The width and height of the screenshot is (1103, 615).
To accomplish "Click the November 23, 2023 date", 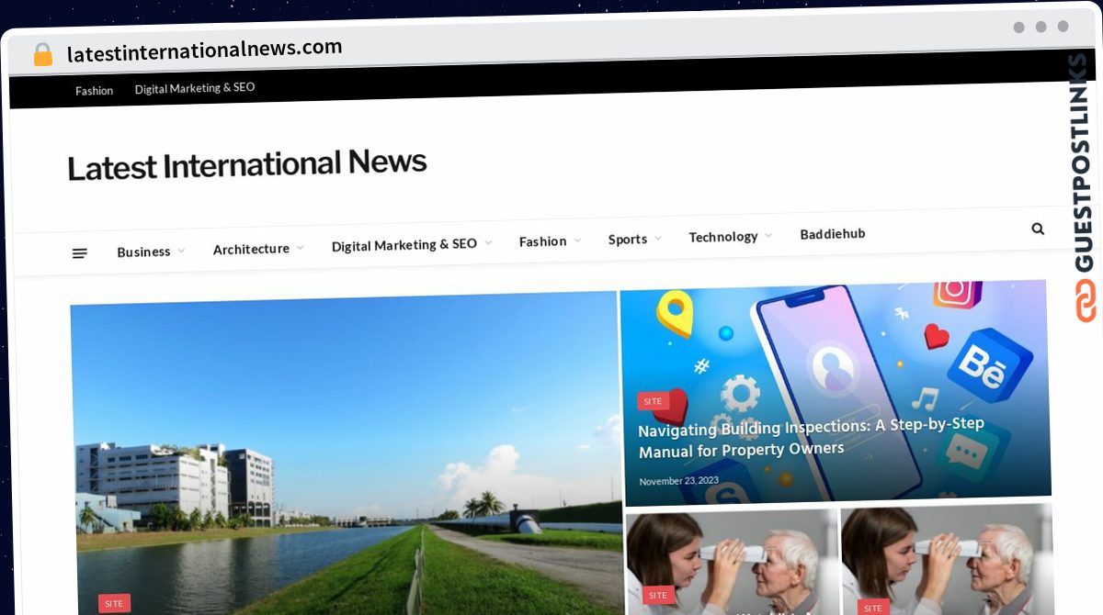I will click(678, 481).
